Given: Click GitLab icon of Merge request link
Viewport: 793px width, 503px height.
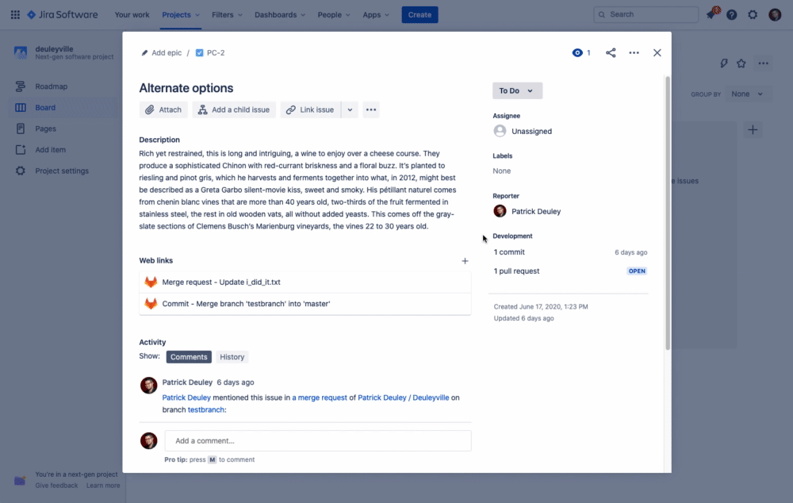Looking at the screenshot, I should (x=151, y=282).
